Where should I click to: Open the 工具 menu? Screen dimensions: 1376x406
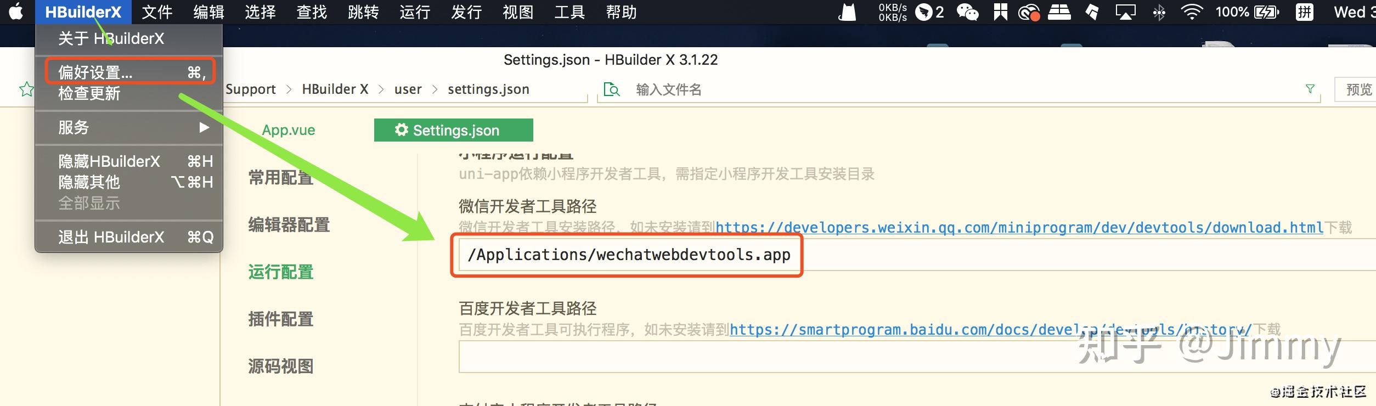(569, 12)
